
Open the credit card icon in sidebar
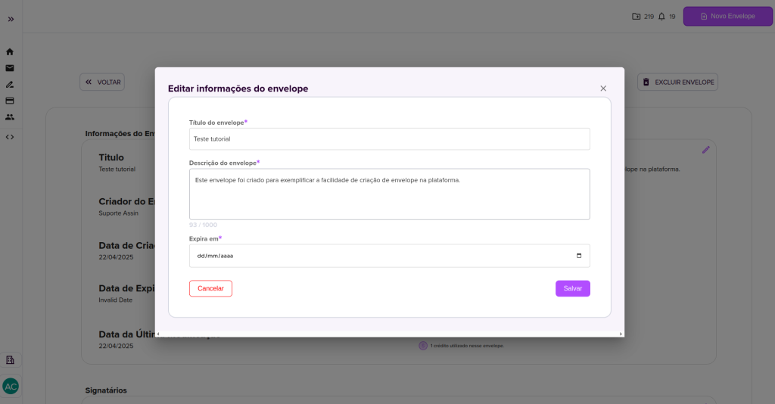point(10,101)
